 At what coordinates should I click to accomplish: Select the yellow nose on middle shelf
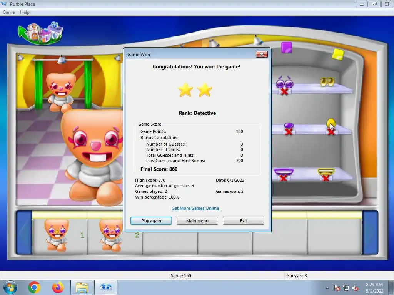point(331,123)
